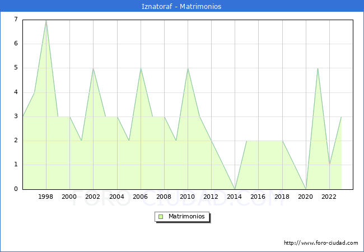Click the 2021 peak data point
The image size is (364, 252).
pos(318,68)
